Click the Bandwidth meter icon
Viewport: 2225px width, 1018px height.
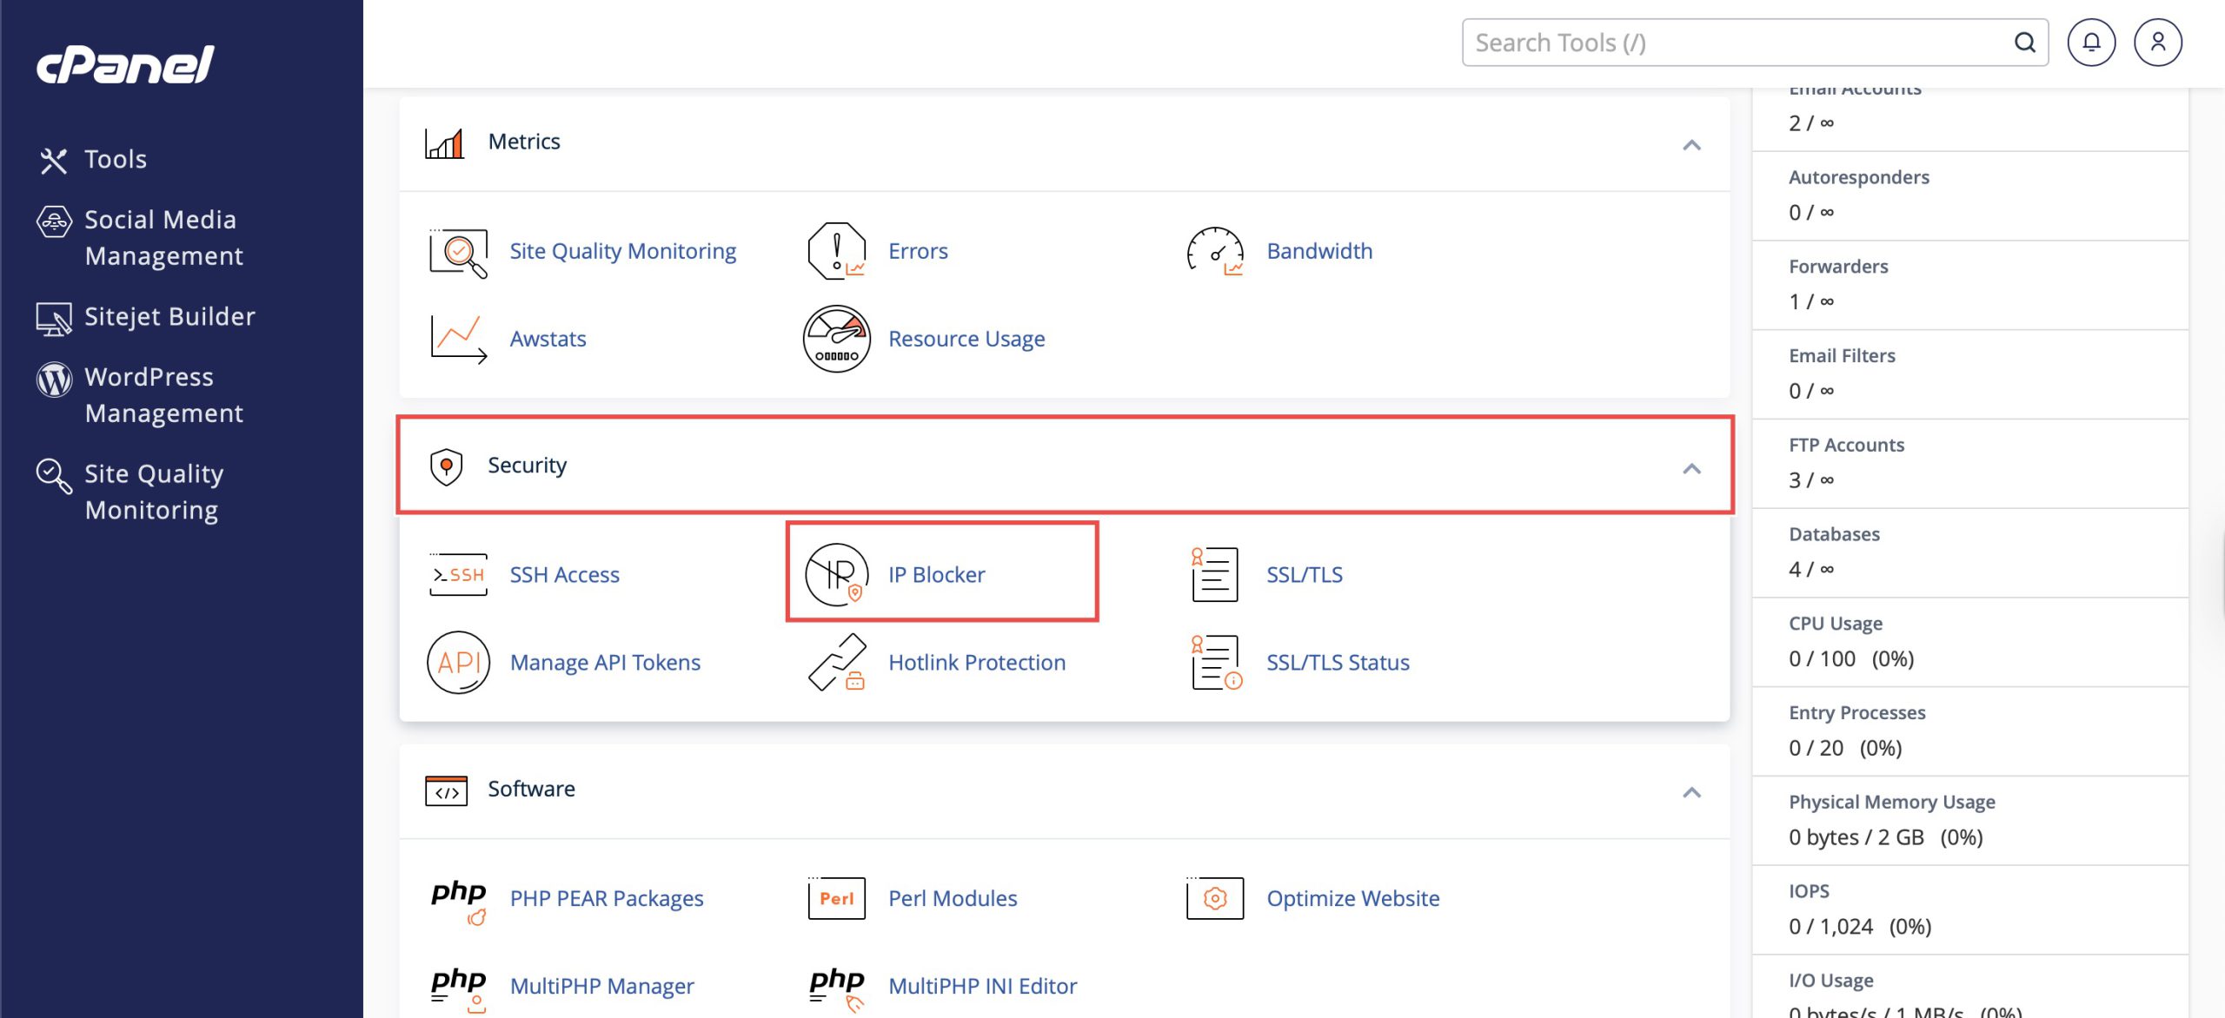tap(1214, 251)
